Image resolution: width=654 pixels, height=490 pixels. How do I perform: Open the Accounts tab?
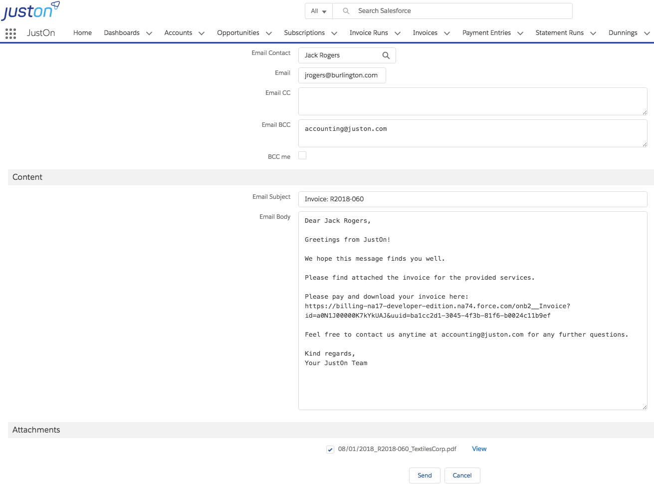tap(178, 33)
